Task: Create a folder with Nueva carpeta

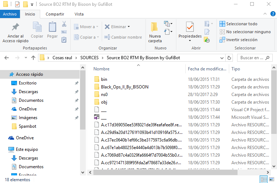Action: click(155, 32)
